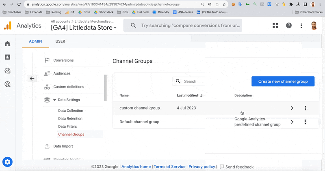325x171 pixels.
Task: Click the Google Analytics logo
Action: (x=8, y=26)
